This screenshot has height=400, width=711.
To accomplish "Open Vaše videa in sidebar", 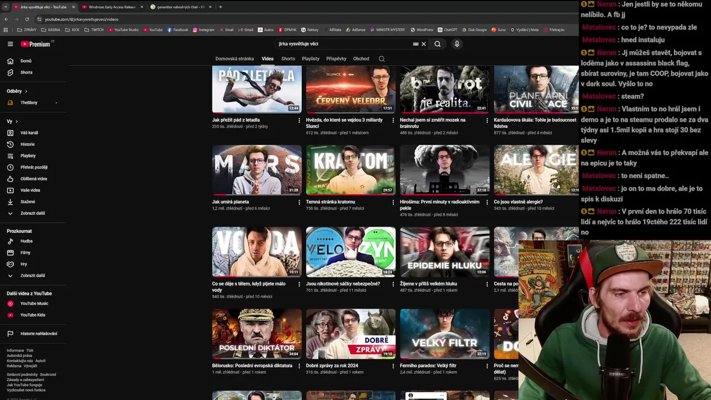I will pyautogui.click(x=30, y=190).
